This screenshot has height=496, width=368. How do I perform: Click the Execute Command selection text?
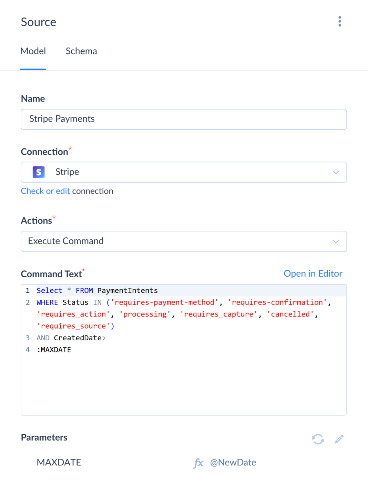(x=66, y=241)
